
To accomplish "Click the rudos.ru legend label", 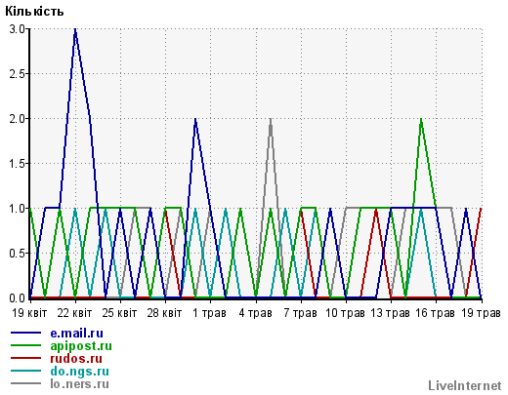I will (76, 358).
